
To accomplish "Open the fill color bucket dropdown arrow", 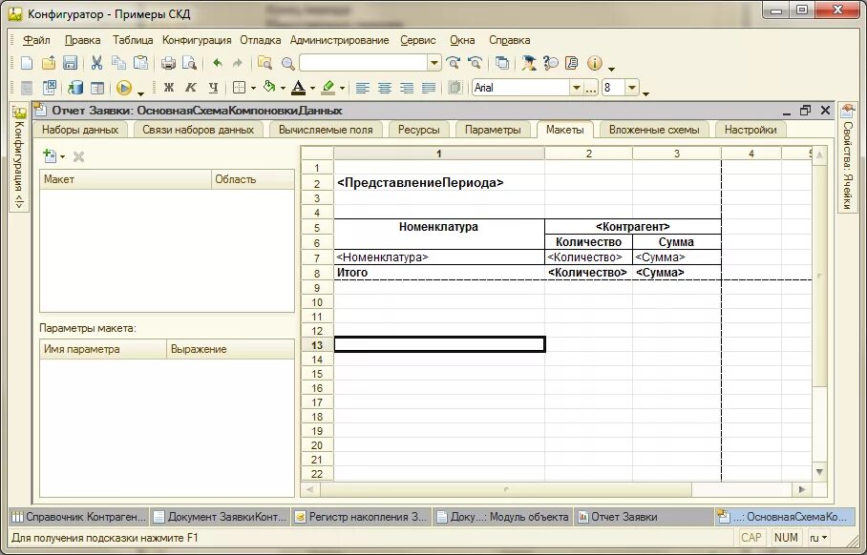I will (x=283, y=88).
